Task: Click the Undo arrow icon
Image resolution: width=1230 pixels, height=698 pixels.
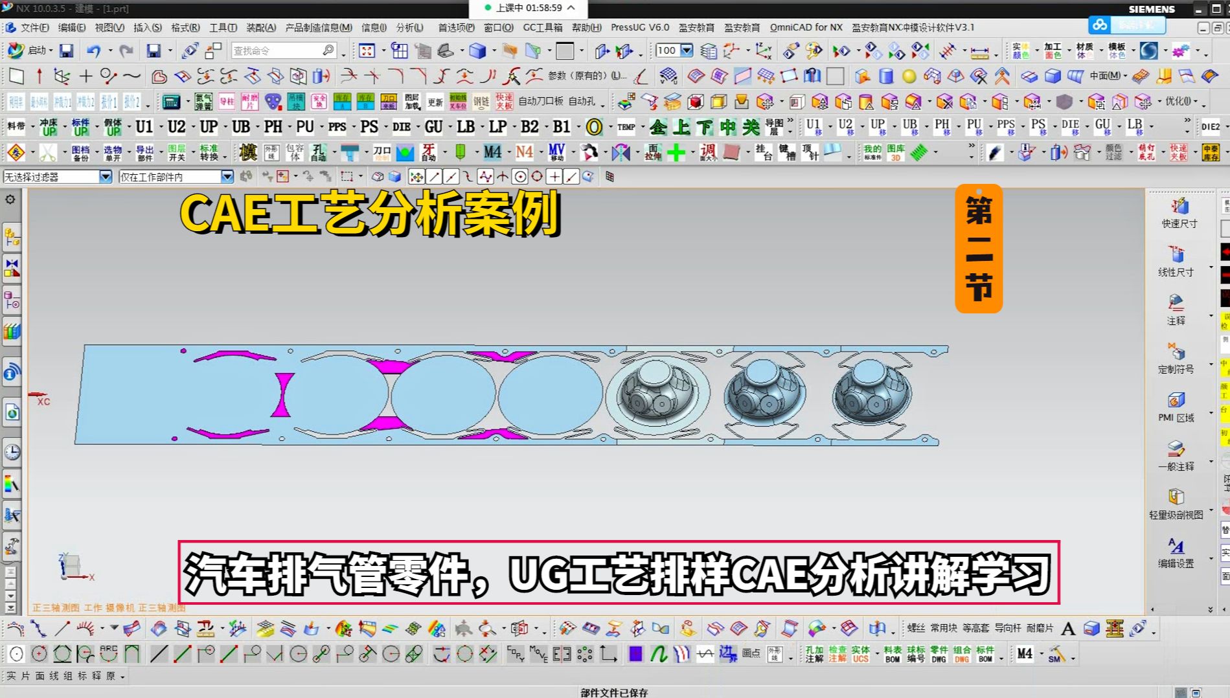Action: (94, 51)
